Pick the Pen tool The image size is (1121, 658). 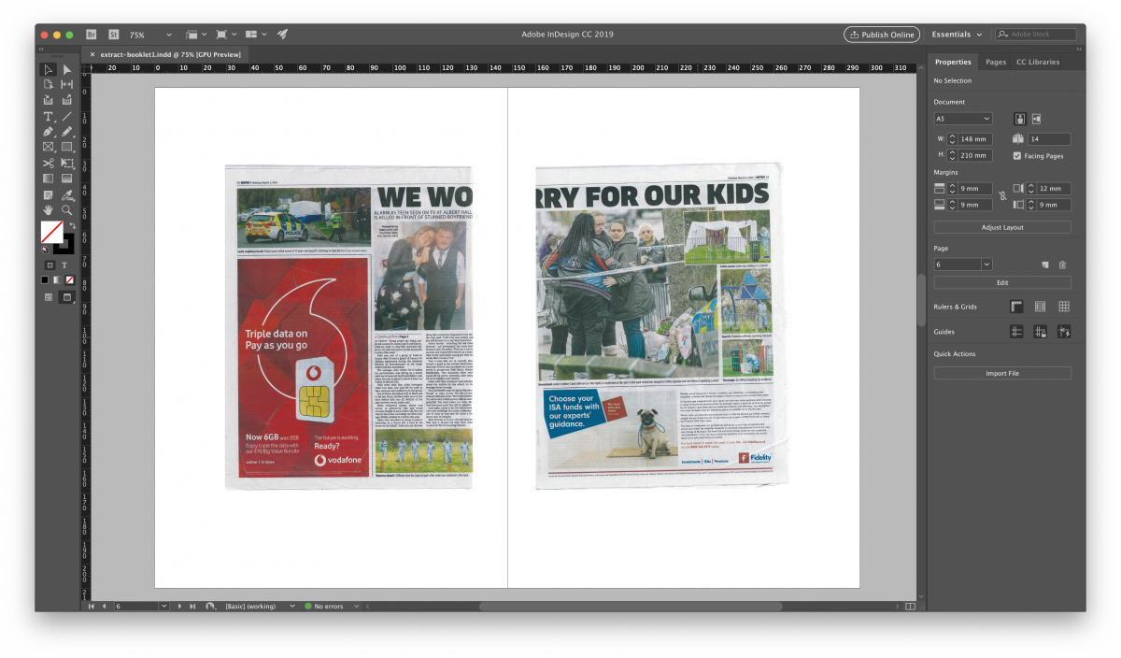(49, 132)
